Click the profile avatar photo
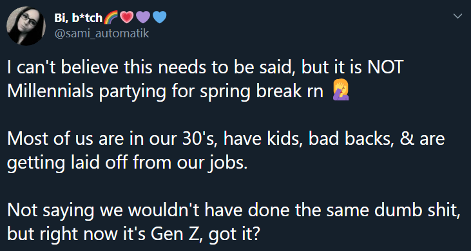This screenshot has height=251, width=471. coord(26,26)
